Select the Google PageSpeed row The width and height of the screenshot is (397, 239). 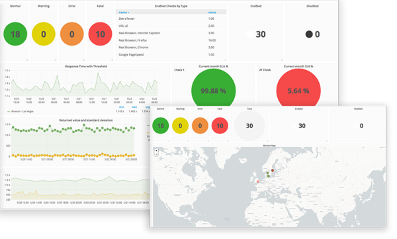pyautogui.click(x=171, y=55)
